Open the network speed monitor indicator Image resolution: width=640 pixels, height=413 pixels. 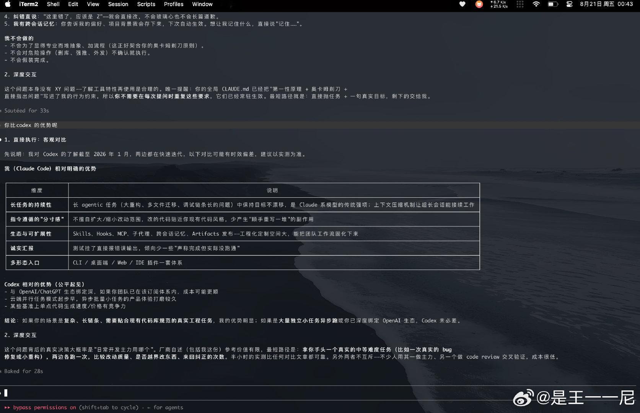(x=499, y=4)
